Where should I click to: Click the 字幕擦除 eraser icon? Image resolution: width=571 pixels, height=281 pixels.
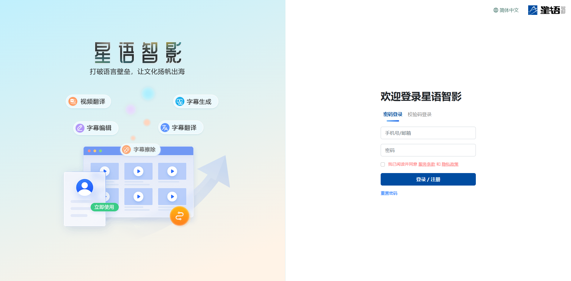pyautogui.click(x=126, y=150)
